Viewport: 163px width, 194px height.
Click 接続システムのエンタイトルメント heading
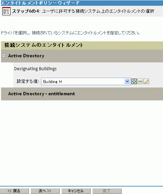pyautogui.click(x=44, y=45)
